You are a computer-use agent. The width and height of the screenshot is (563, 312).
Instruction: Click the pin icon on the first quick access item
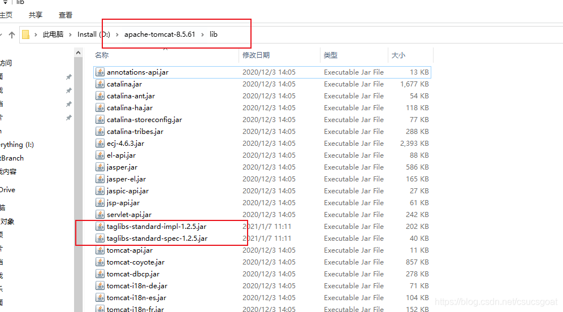(69, 77)
